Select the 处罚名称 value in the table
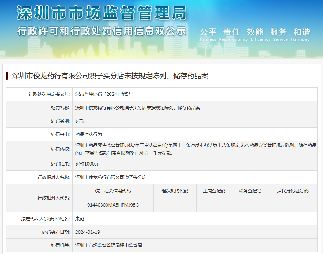Image resolution: width=323 pixels, height=254 pixels. (137, 108)
